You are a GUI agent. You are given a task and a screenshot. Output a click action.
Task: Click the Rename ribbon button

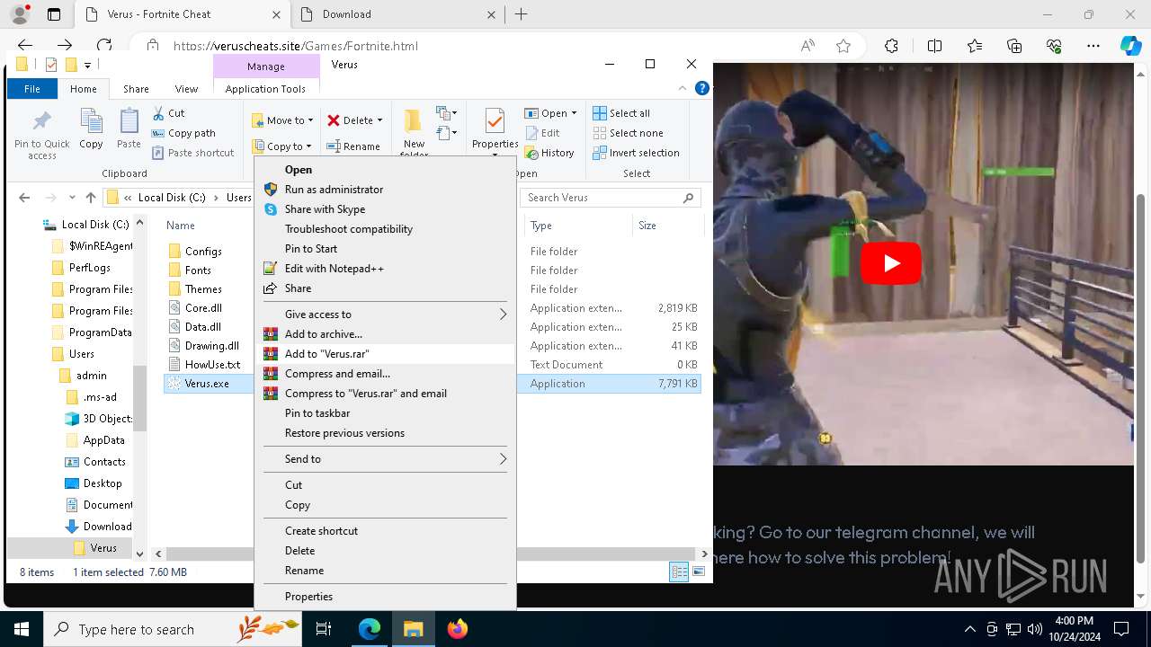point(353,146)
